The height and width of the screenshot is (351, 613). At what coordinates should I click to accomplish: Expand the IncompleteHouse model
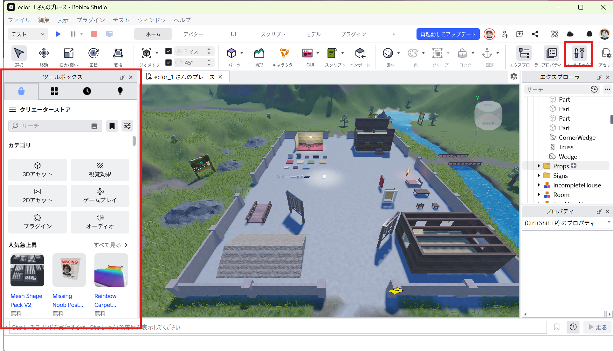(x=539, y=185)
